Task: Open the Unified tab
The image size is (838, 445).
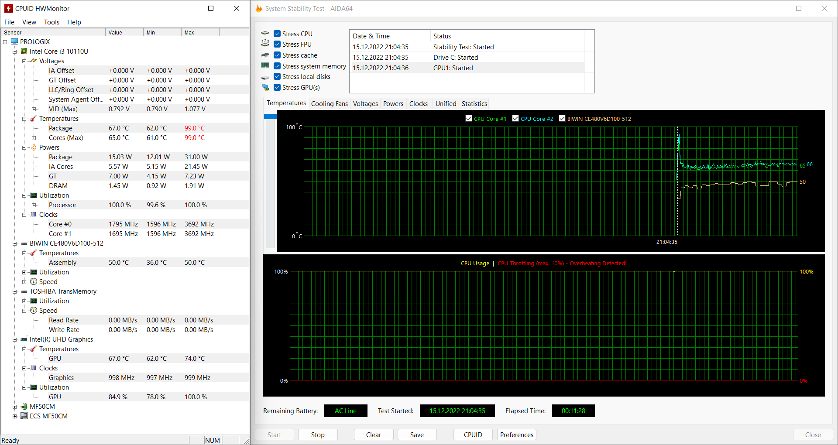Action: pyautogui.click(x=446, y=103)
